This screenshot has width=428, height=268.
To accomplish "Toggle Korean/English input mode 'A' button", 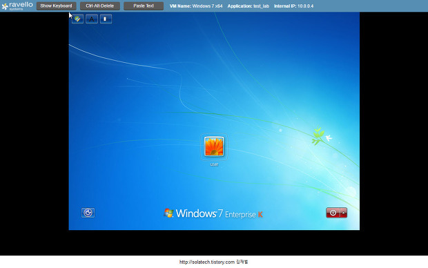I will [92, 19].
